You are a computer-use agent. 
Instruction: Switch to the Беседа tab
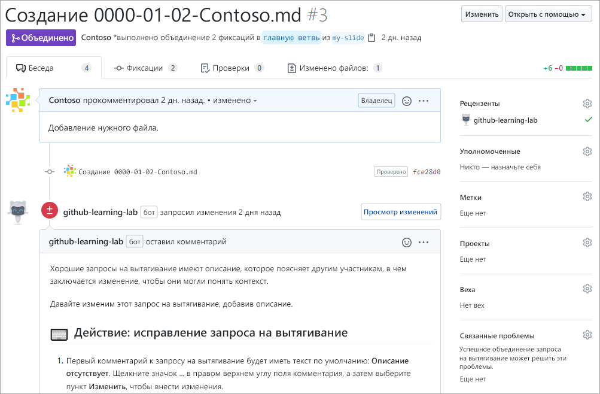point(54,68)
